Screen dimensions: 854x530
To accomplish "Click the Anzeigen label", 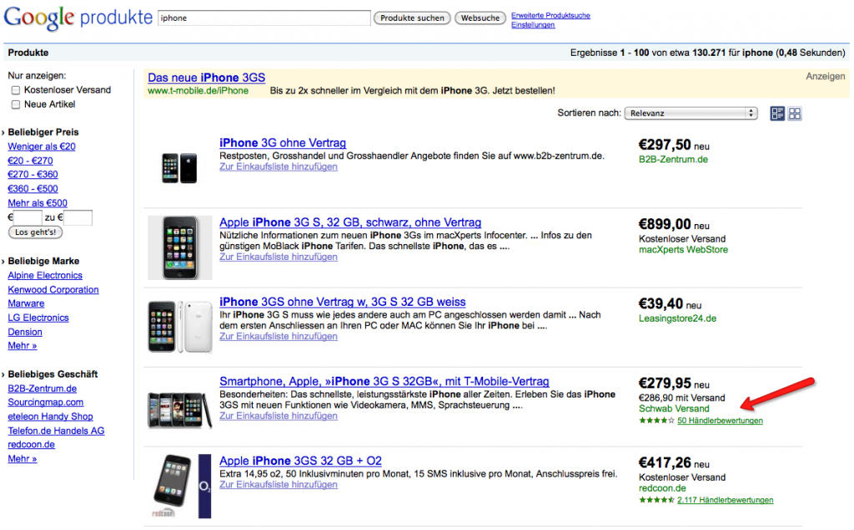I will pyautogui.click(x=826, y=76).
